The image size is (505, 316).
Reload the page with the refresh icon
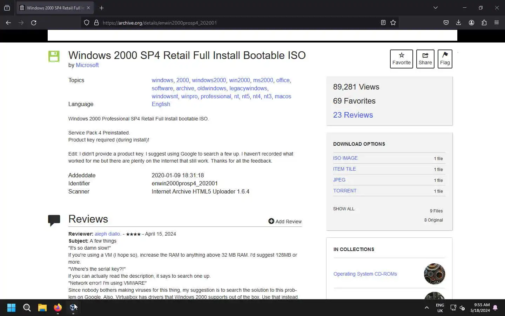[x=34, y=22]
